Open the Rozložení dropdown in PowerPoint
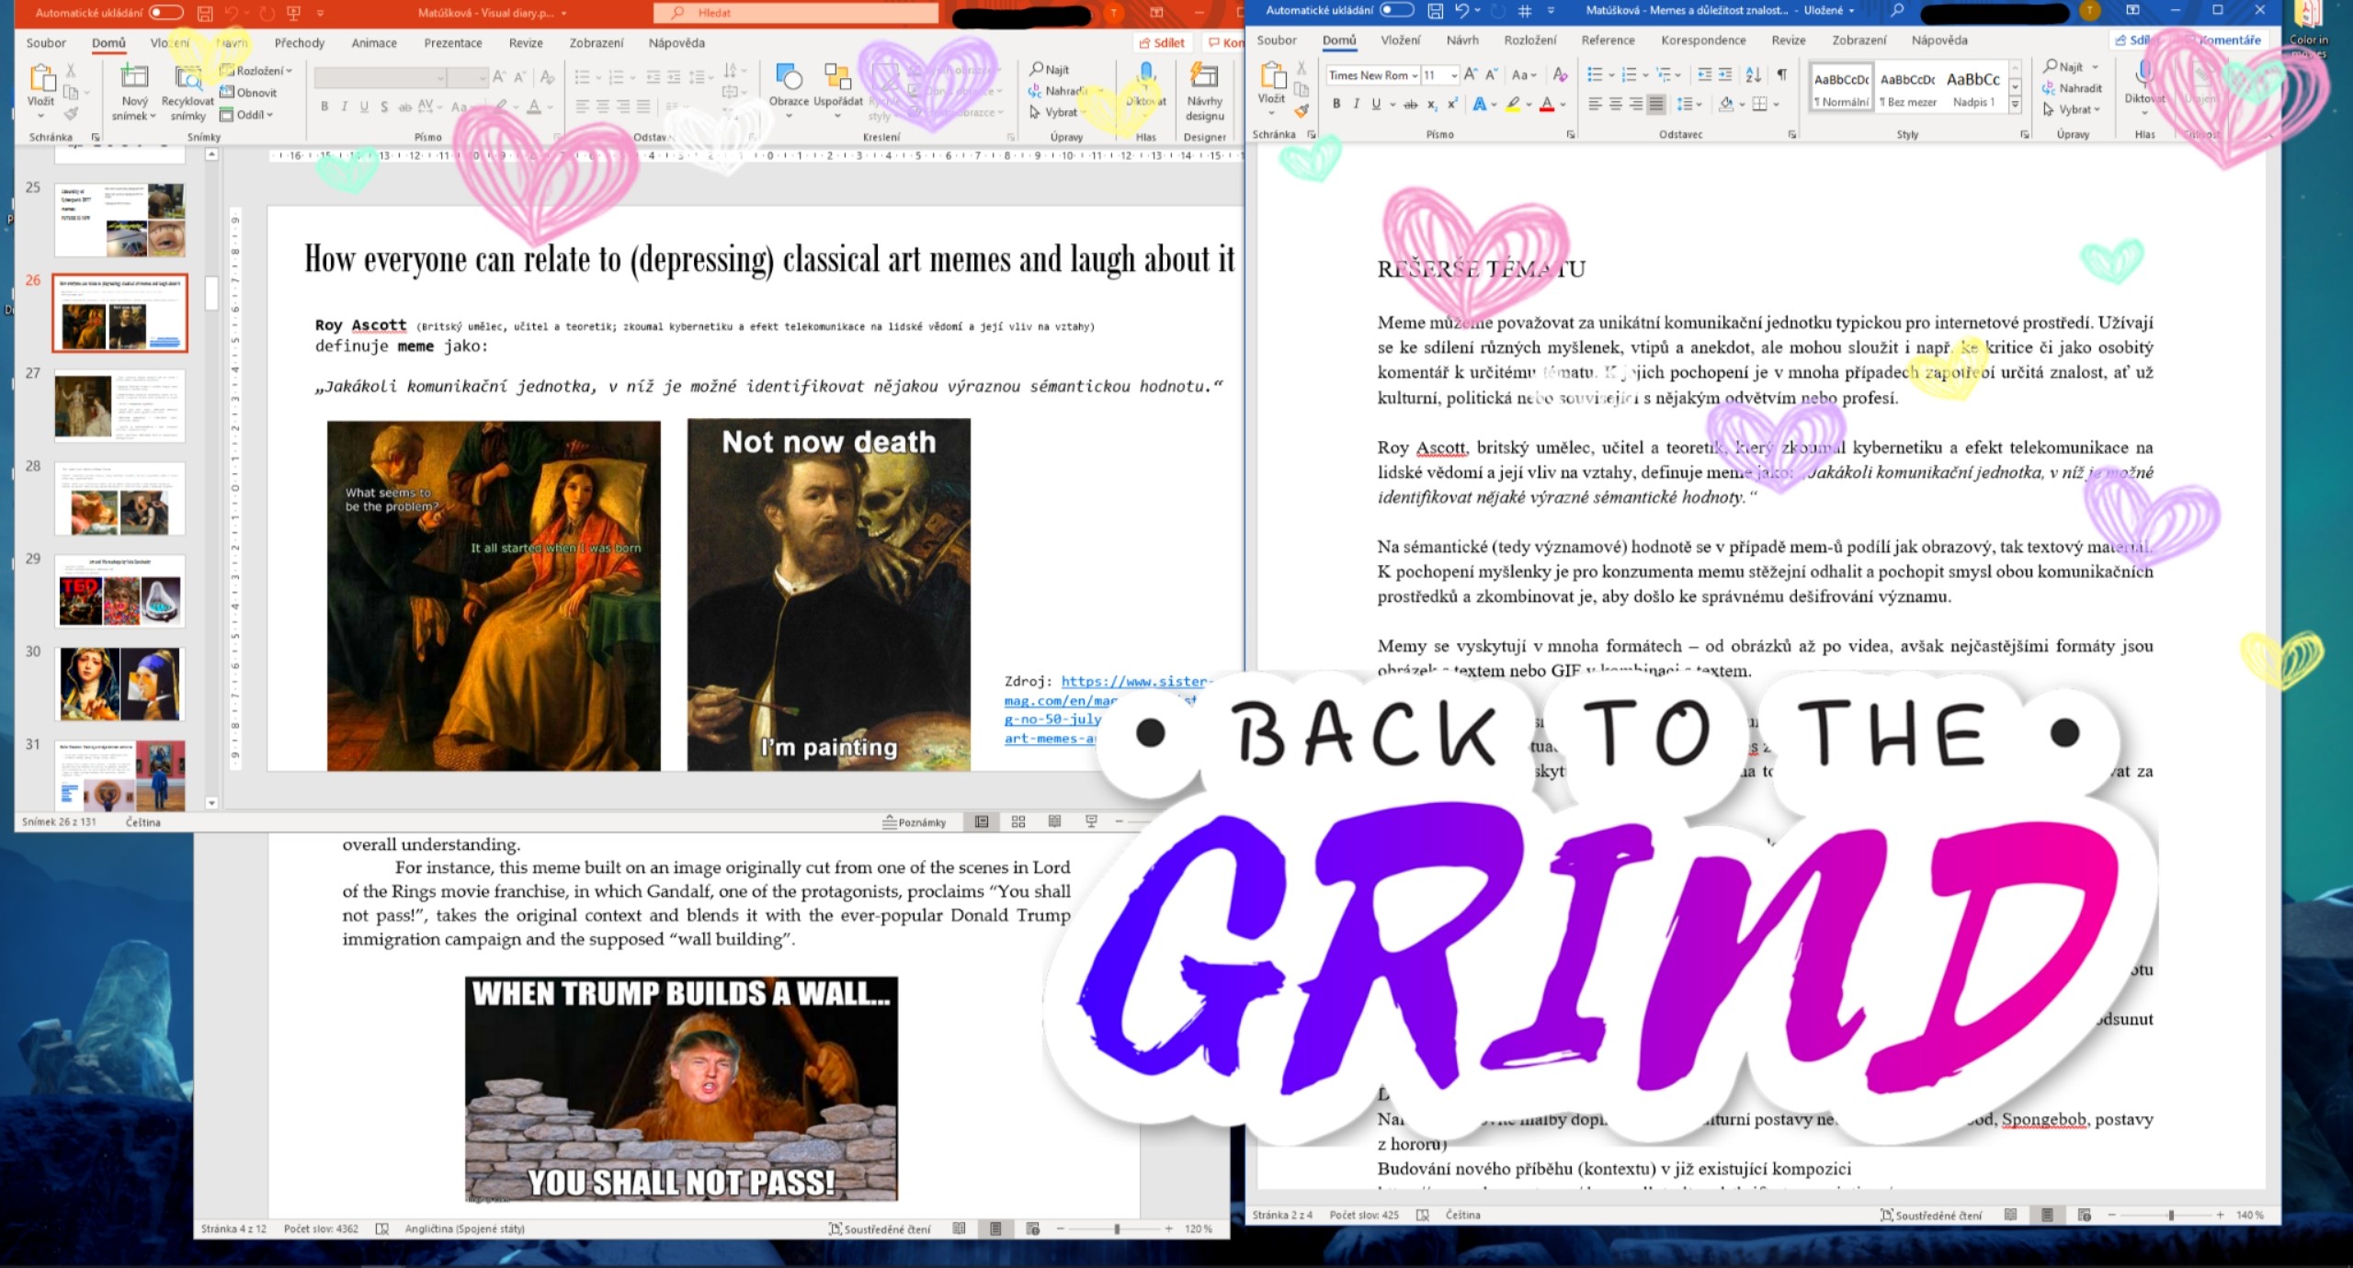The image size is (2353, 1268). point(256,70)
